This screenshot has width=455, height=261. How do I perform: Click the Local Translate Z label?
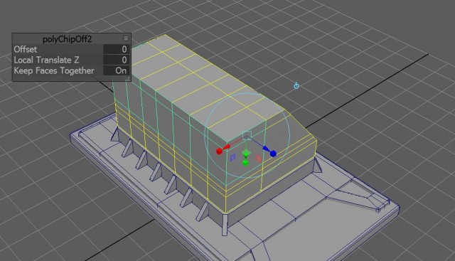pyautogui.click(x=46, y=60)
